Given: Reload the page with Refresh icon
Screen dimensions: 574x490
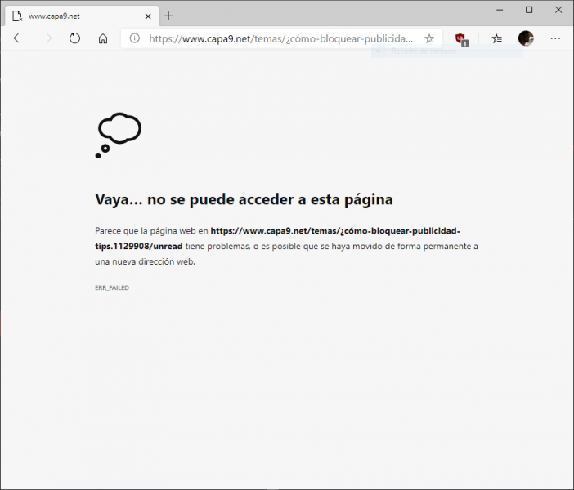Looking at the screenshot, I should (x=74, y=38).
